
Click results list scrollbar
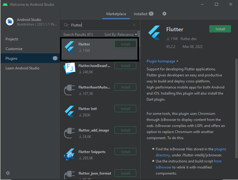click(x=138, y=39)
